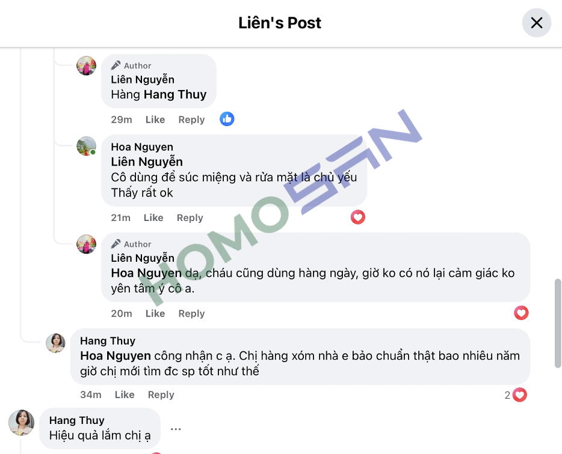Open the Liên Nguyễn mention in Hoa's comment
562x454 pixels.
click(x=147, y=162)
